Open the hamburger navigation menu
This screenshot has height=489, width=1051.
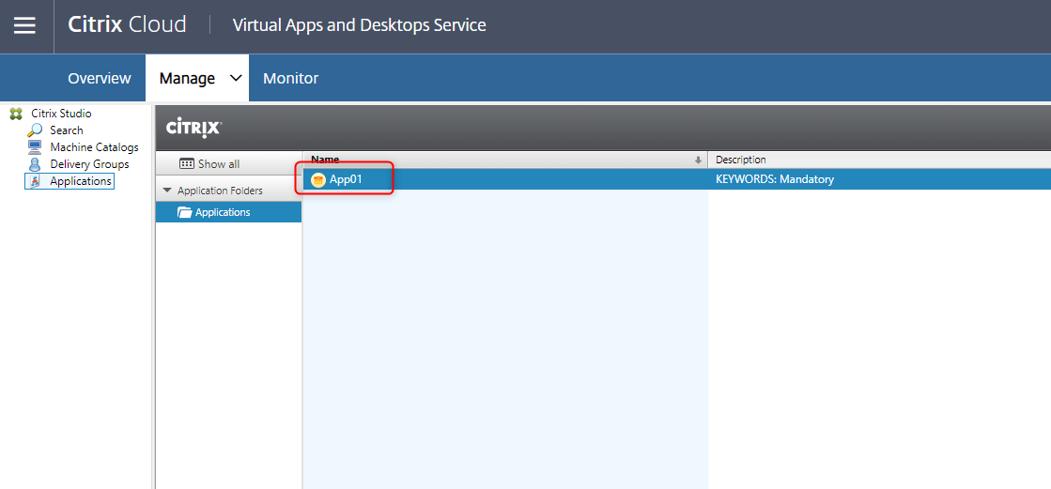(x=24, y=25)
